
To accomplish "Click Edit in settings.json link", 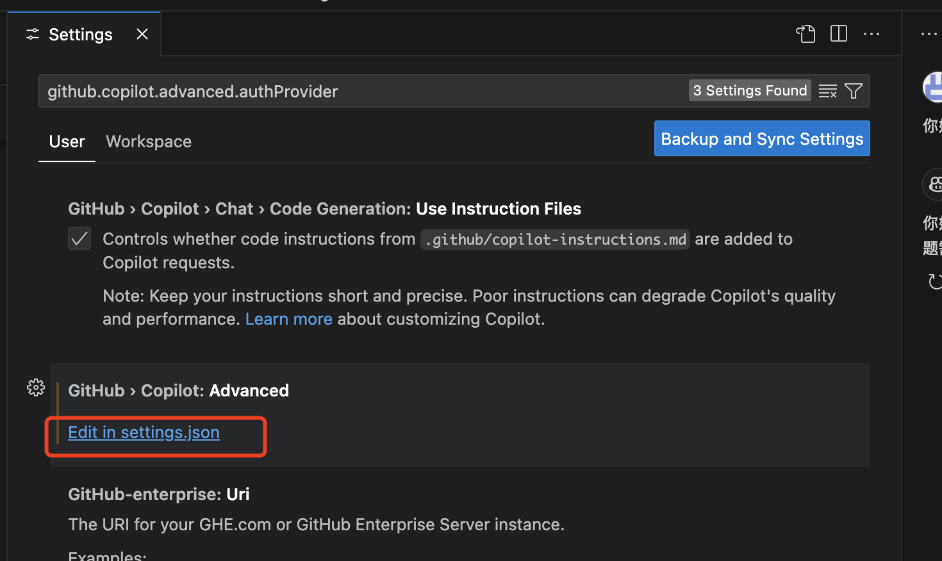I will pos(144,432).
